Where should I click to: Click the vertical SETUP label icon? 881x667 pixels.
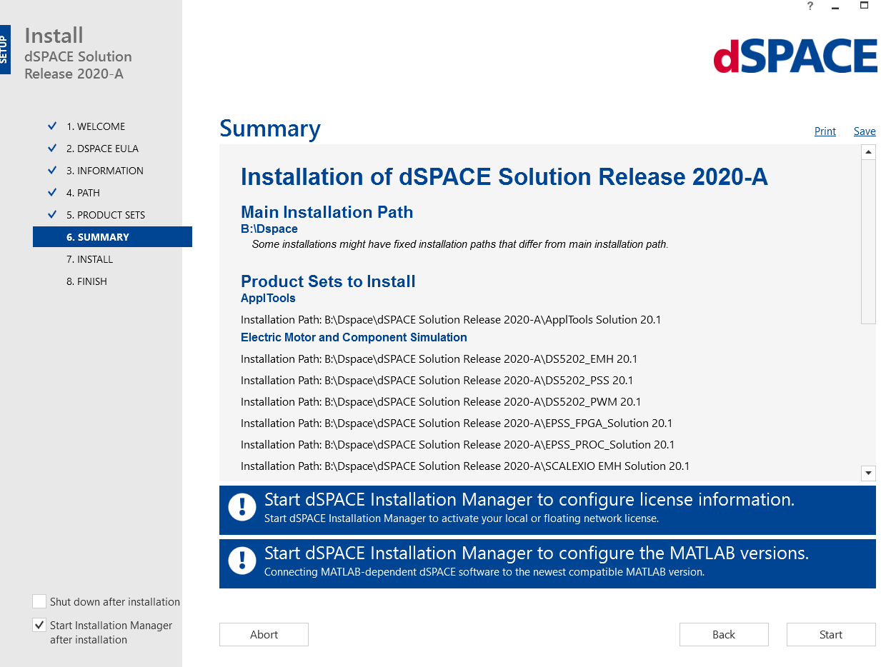(5, 49)
